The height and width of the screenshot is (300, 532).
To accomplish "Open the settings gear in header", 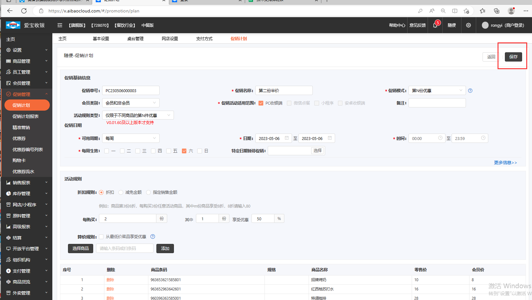I will (468, 25).
